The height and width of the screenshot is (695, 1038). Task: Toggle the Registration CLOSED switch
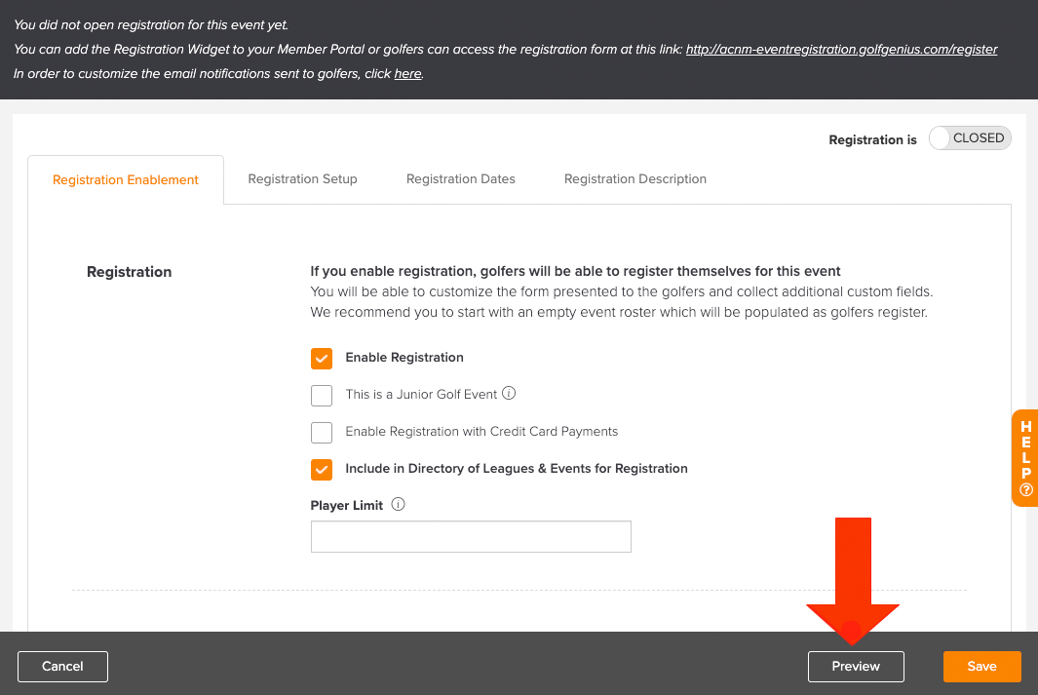tap(970, 138)
